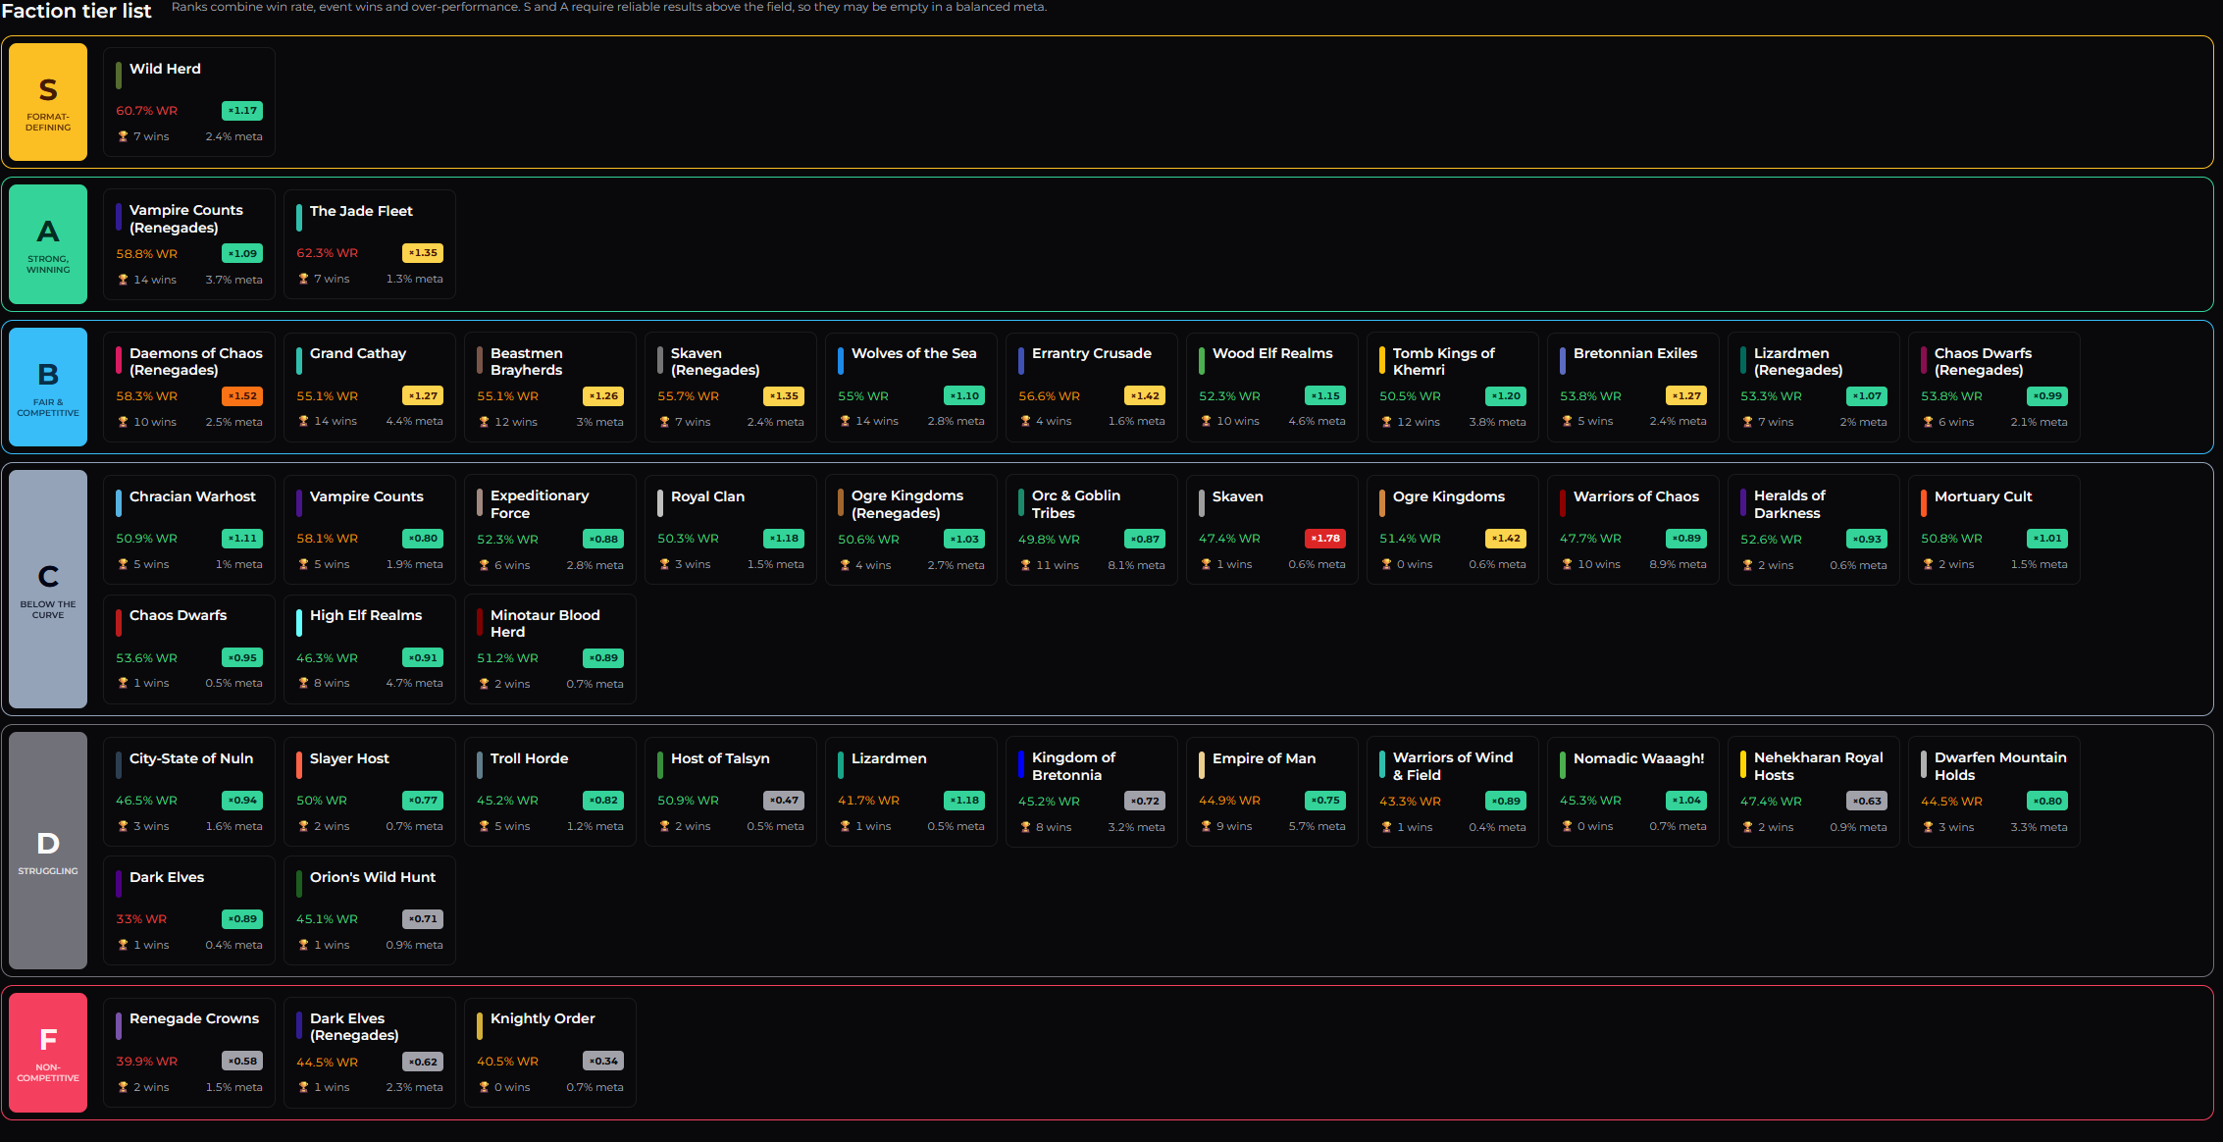This screenshot has width=2223, height=1142.
Task: Click the teal color bar on The Jade Fleet
Action: click(299, 218)
